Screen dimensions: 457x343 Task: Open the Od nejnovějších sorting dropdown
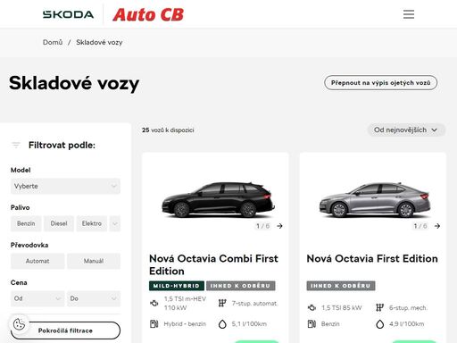pos(406,130)
